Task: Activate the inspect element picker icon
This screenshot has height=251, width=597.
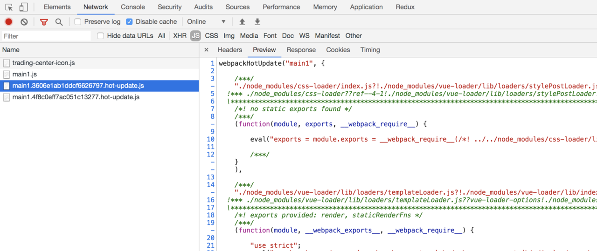Action: click(x=9, y=7)
